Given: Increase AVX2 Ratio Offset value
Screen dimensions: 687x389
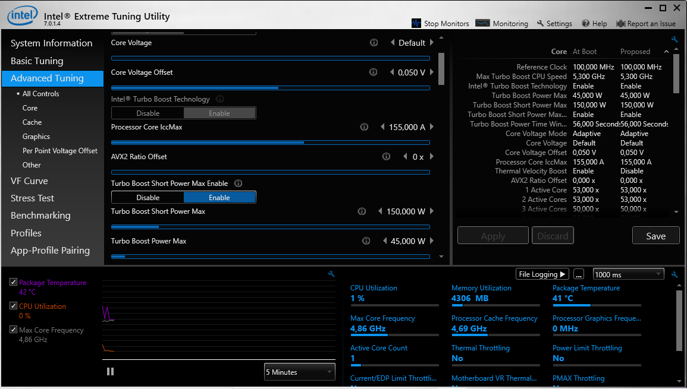Looking at the screenshot, I should pyautogui.click(x=432, y=157).
